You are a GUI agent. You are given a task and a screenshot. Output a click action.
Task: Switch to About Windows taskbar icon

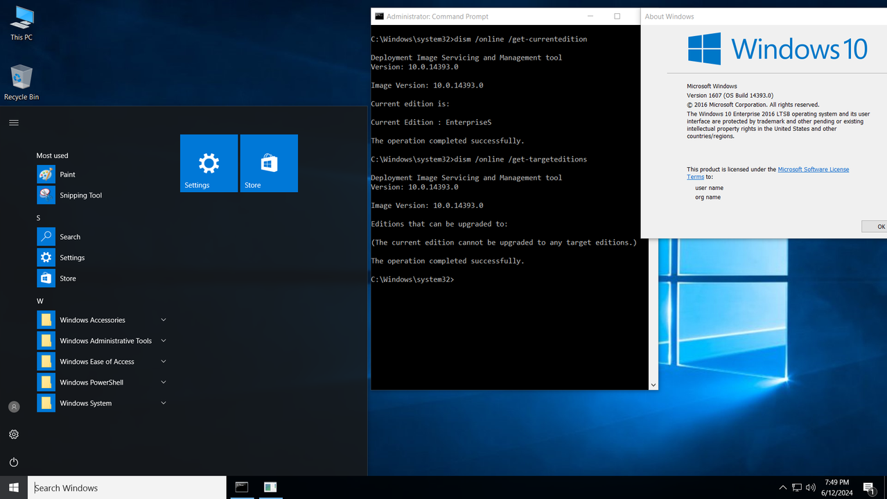(x=270, y=487)
